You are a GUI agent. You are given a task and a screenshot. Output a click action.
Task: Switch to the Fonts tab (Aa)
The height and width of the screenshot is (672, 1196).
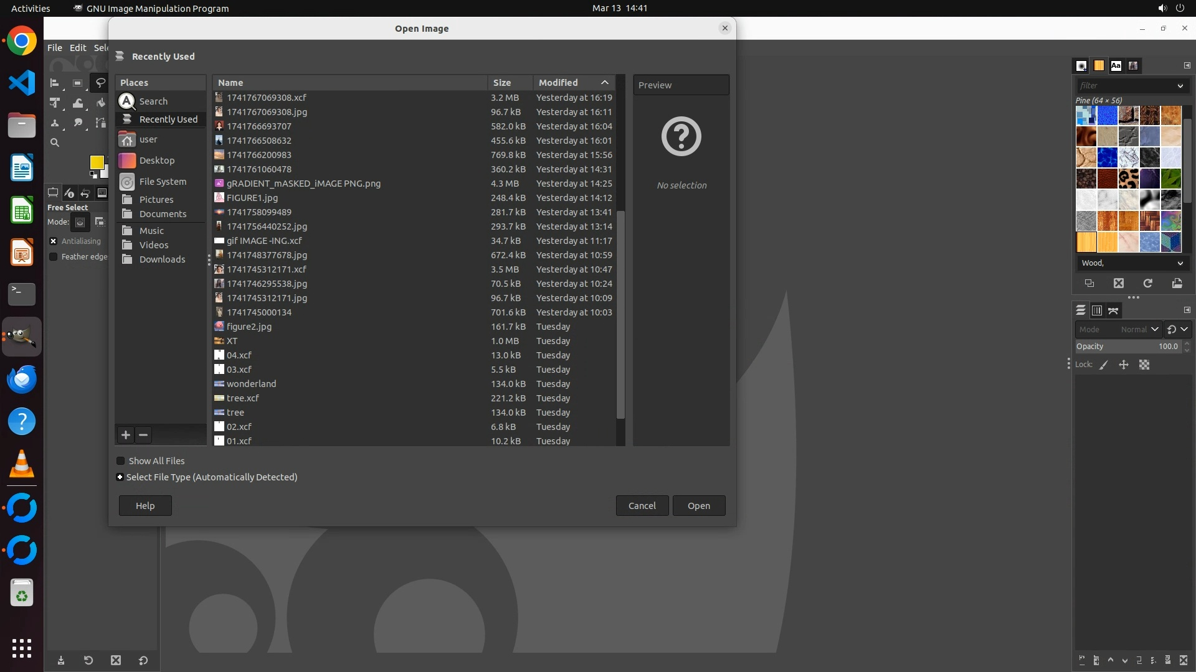click(x=1116, y=65)
